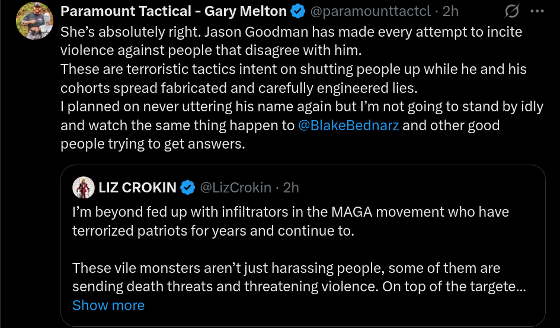
Task: Open the quoted tweet's 2h timestamp
Action: pos(291,188)
